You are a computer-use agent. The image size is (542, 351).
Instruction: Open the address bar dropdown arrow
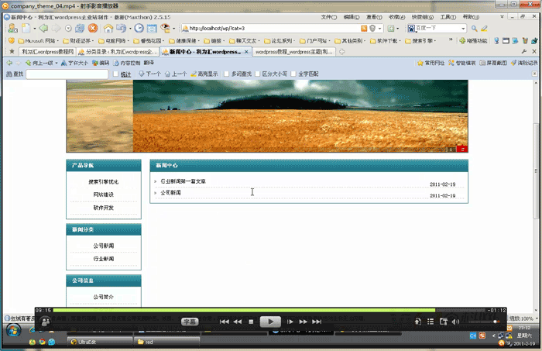[380, 29]
